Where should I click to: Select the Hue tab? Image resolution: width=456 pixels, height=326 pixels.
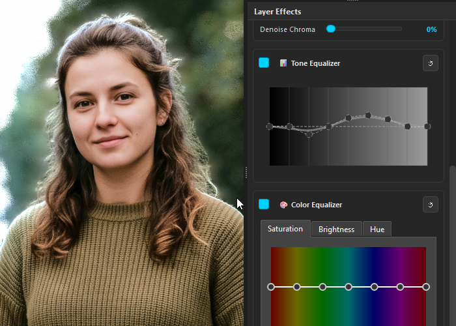click(x=377, y=230)
